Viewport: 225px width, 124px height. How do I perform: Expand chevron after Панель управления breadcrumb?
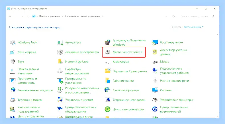point(62,16)
